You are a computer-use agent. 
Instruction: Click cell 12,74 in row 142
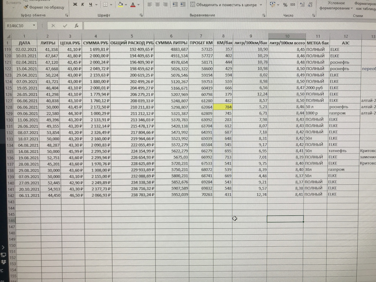pos(249,195)
